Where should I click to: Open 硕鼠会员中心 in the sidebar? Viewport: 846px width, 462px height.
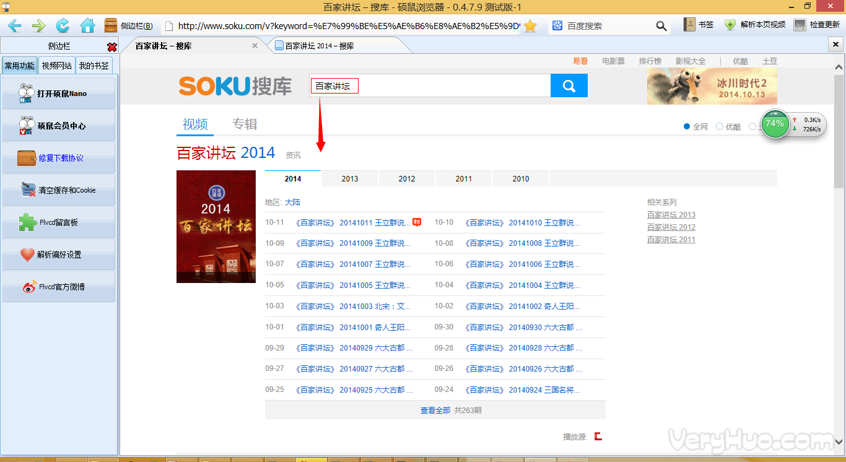pos(59,126)
